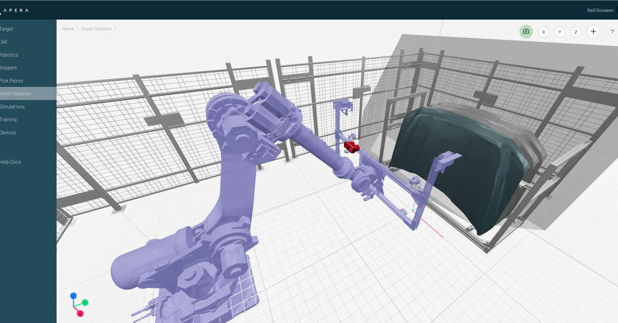This screenshot has width=618, height=323.
Task: Align the view to the Y axis
Action: tap(560, 31)
